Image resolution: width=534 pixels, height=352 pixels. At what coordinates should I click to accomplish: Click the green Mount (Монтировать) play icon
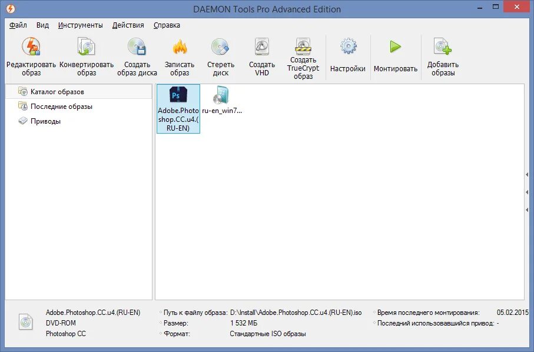(x=396, y=47)
